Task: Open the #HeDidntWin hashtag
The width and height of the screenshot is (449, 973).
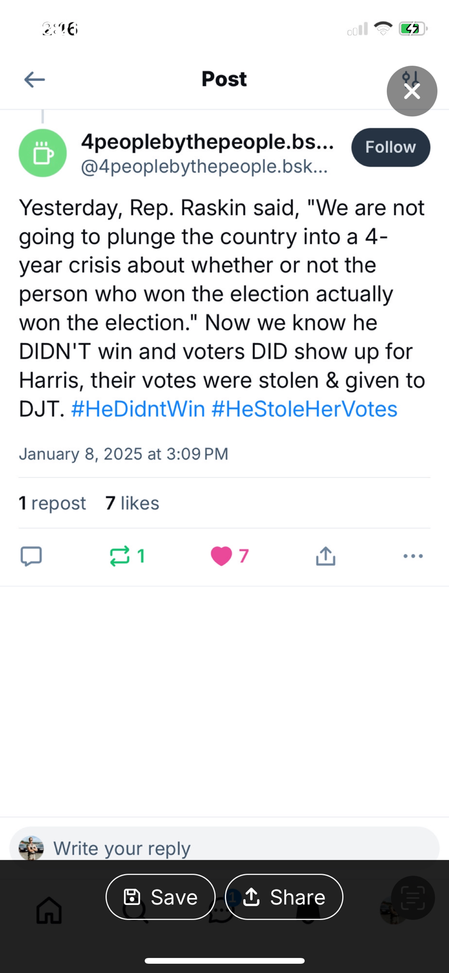Action: (138, 409)
